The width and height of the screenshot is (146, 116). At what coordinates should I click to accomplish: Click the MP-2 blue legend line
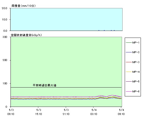coord(129,52)
